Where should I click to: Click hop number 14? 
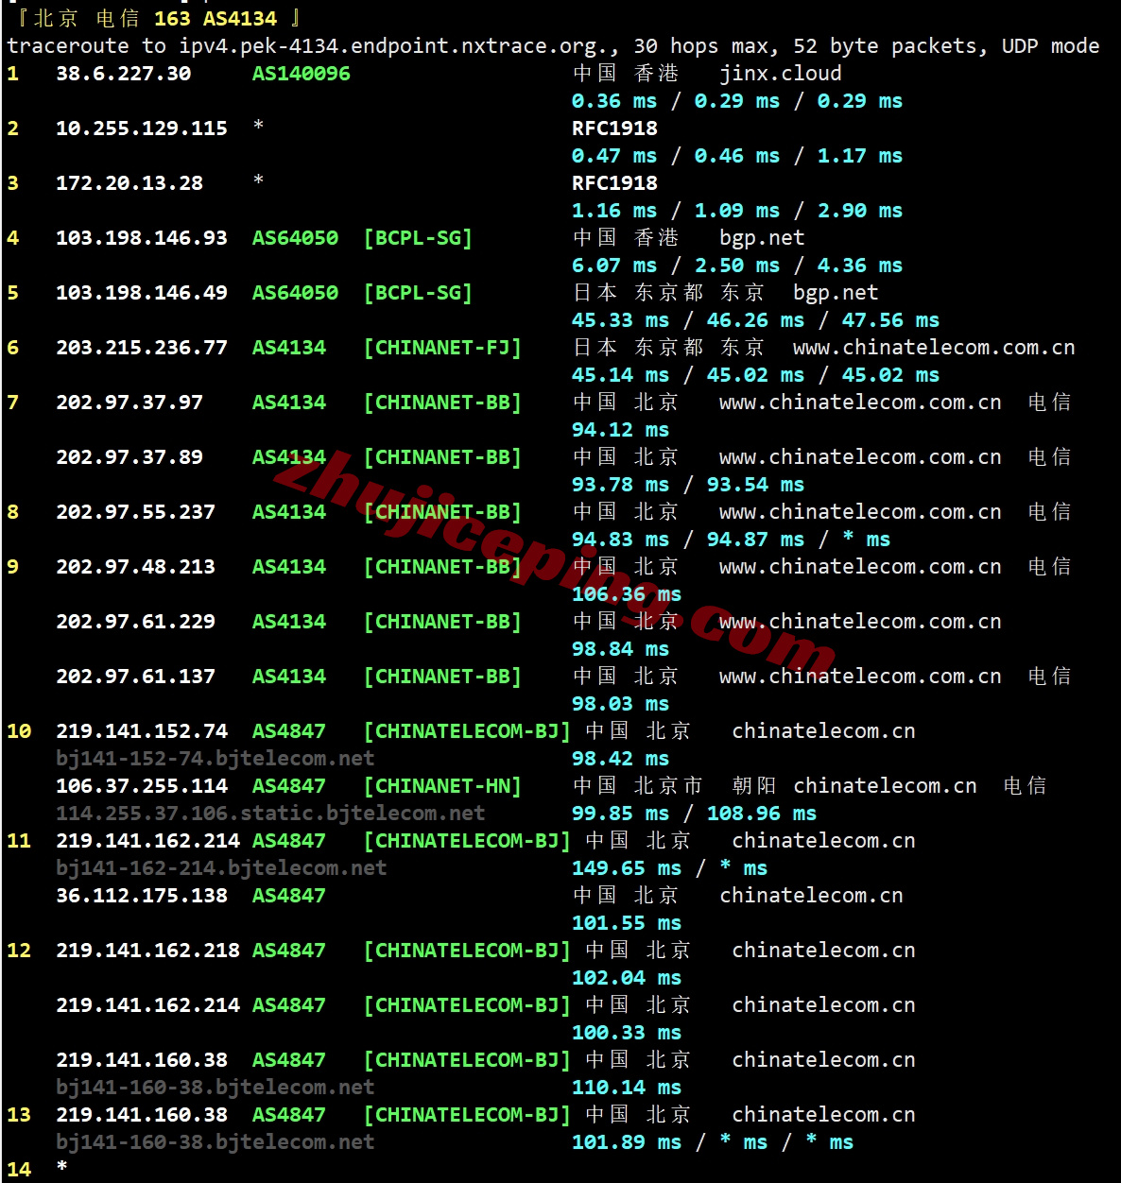(x=19, y=1170)
